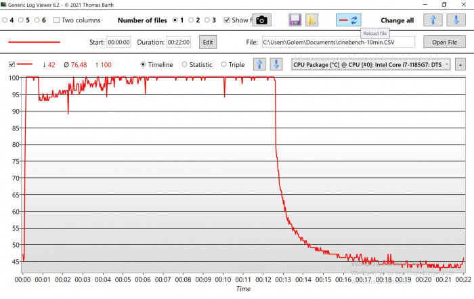The height and width of the screenshot is (299, 474).
Task: Click the plus button beside sensor dropdown
Action: (x=460, y=65)
